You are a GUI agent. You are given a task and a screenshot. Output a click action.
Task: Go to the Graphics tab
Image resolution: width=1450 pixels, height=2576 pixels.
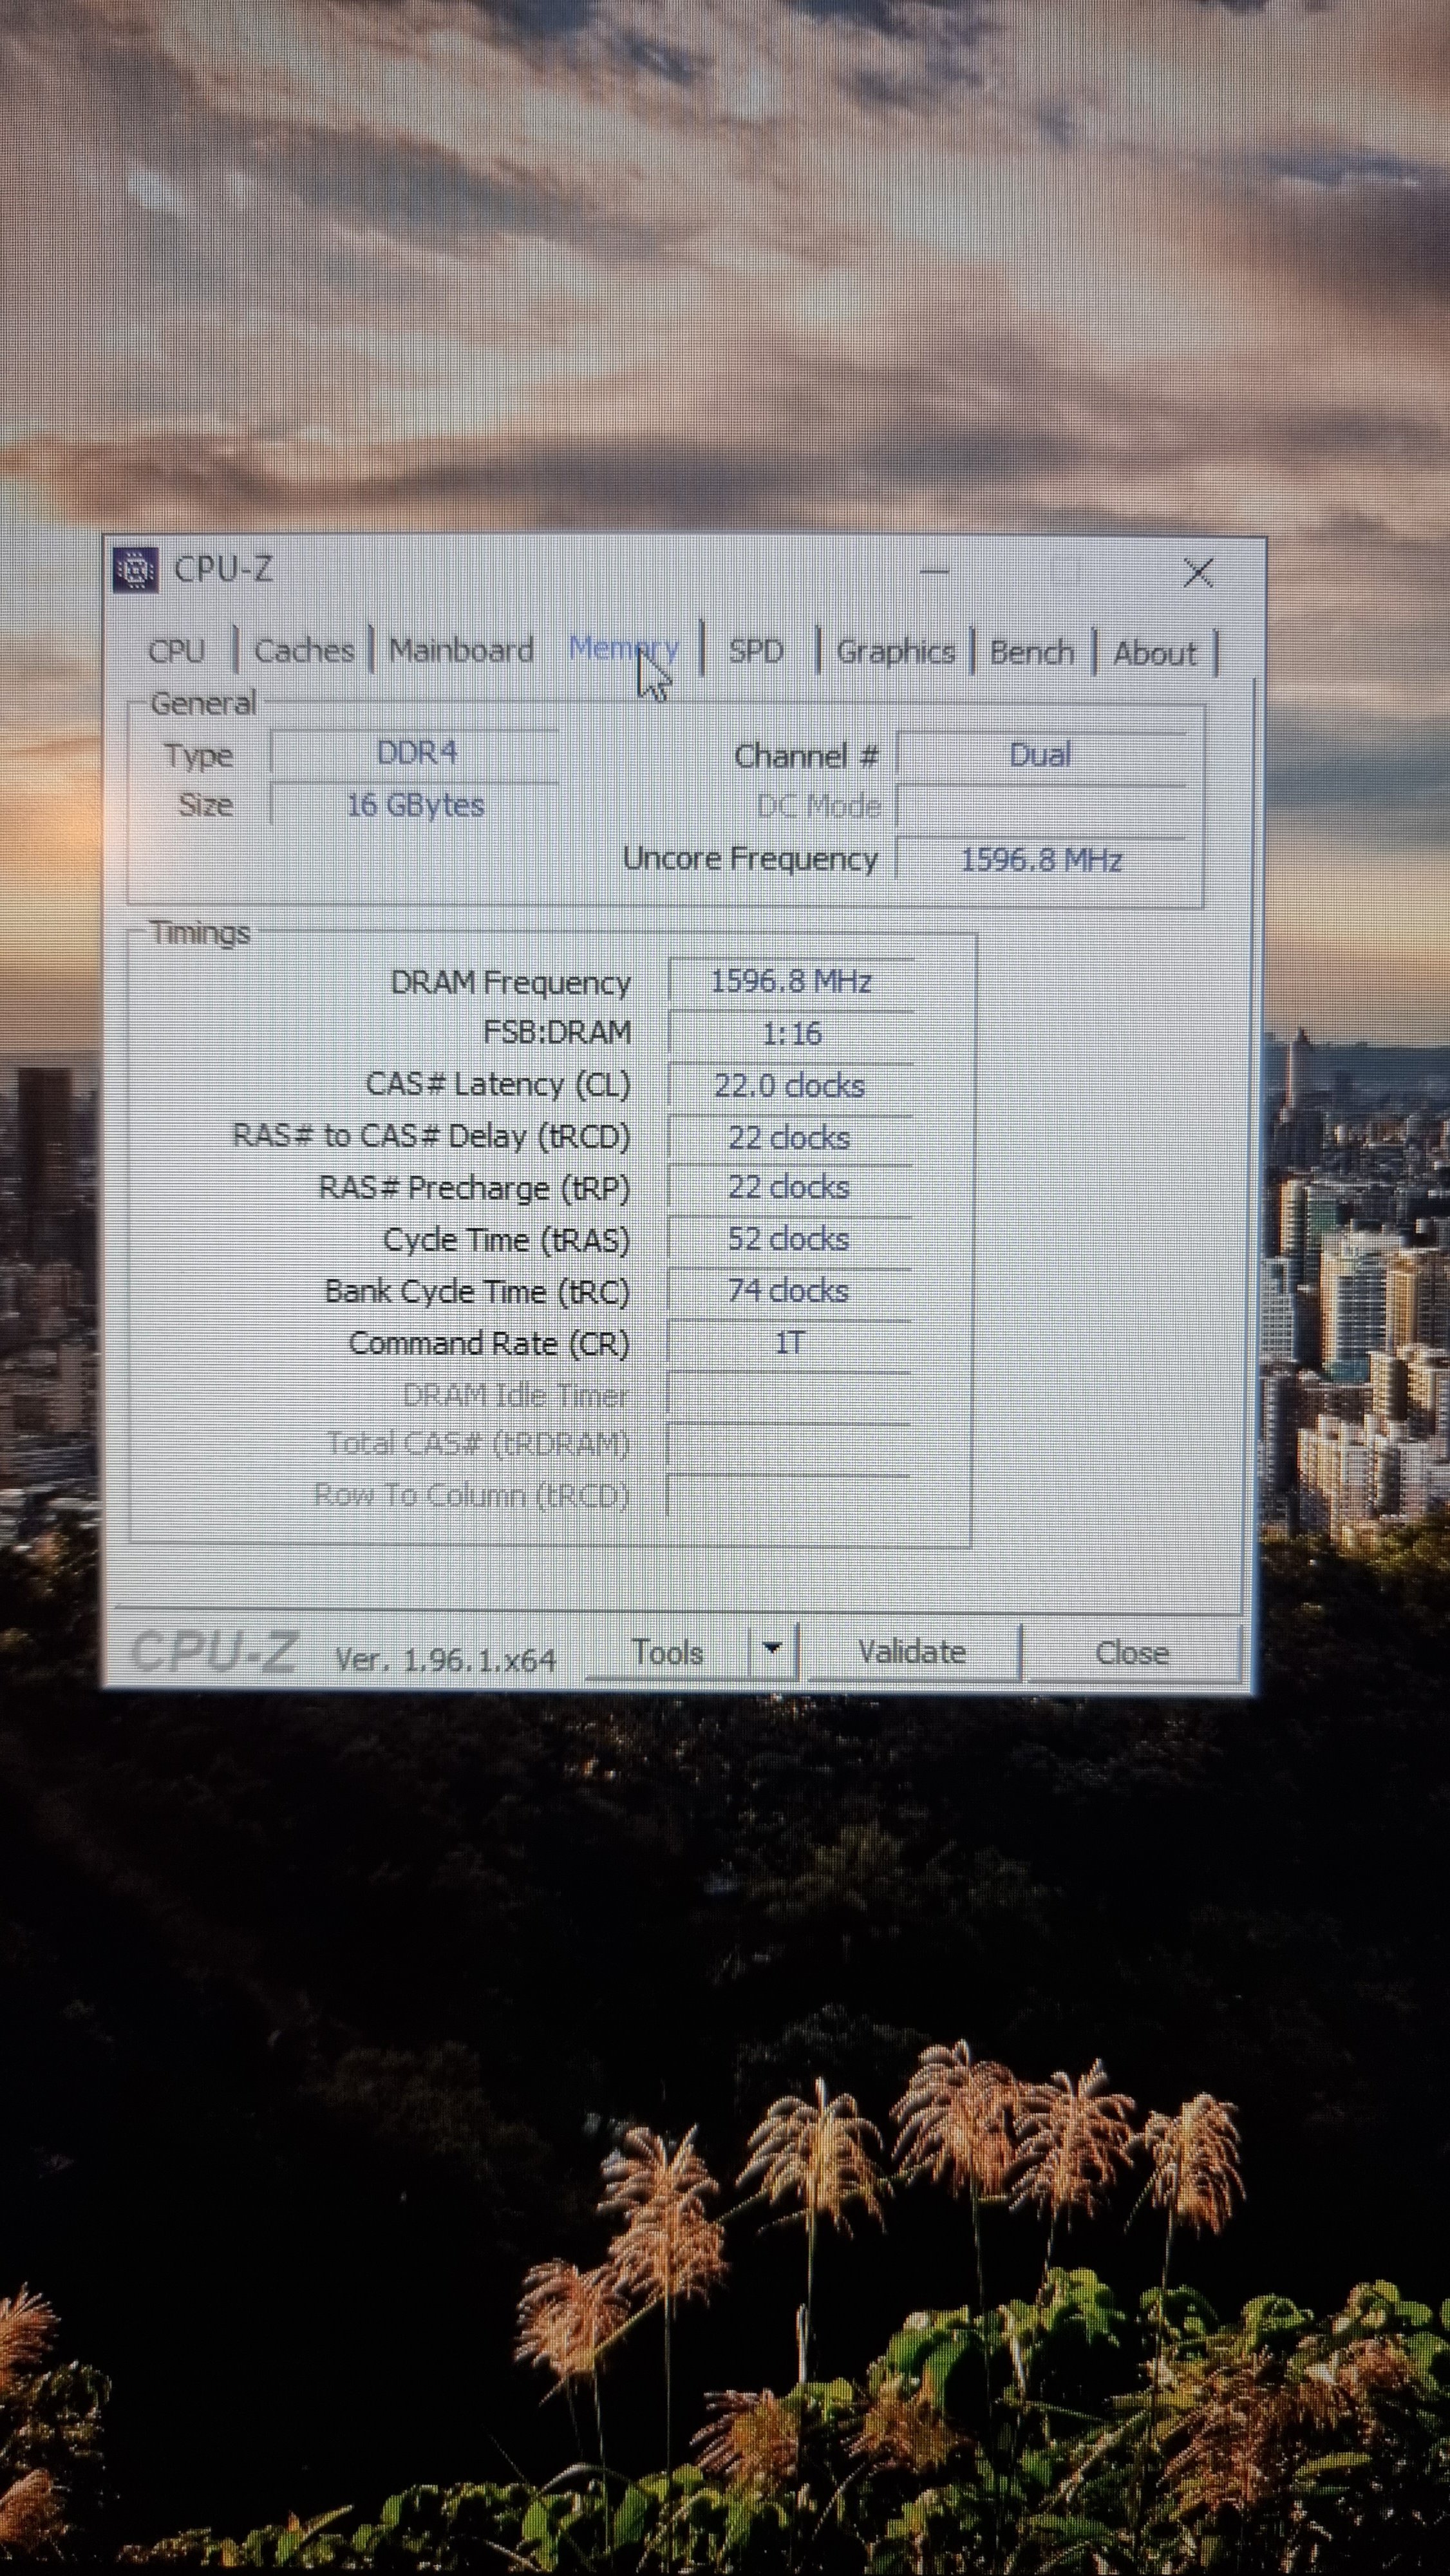coord(895,652)
